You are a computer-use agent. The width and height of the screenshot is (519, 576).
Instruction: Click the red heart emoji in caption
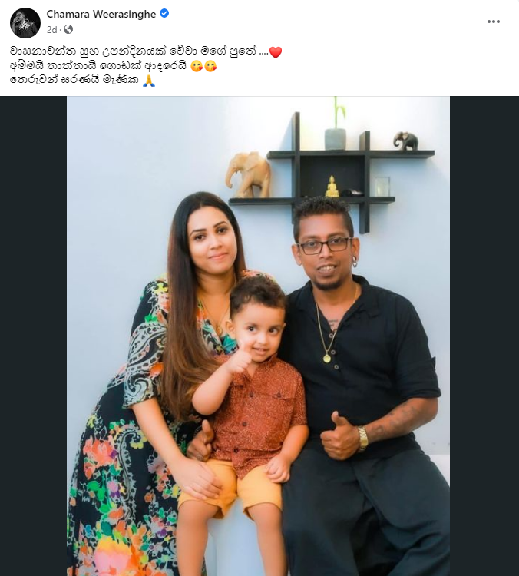pyautogui.click(x=276, y=52)
